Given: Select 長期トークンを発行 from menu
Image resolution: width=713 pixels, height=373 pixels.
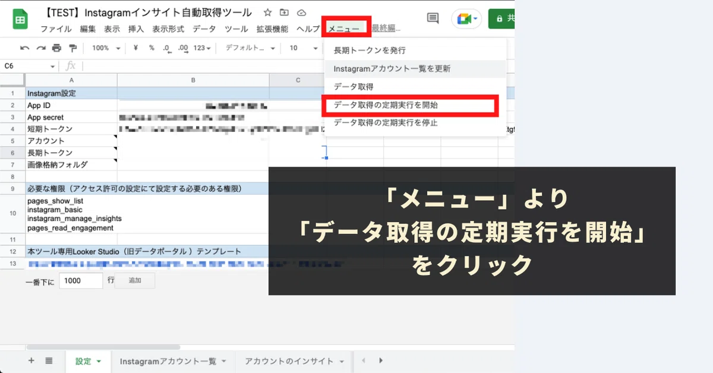Looking at the screenshot, I should 415,50.
